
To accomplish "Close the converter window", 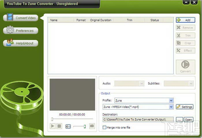I will (x=194, y=2).
